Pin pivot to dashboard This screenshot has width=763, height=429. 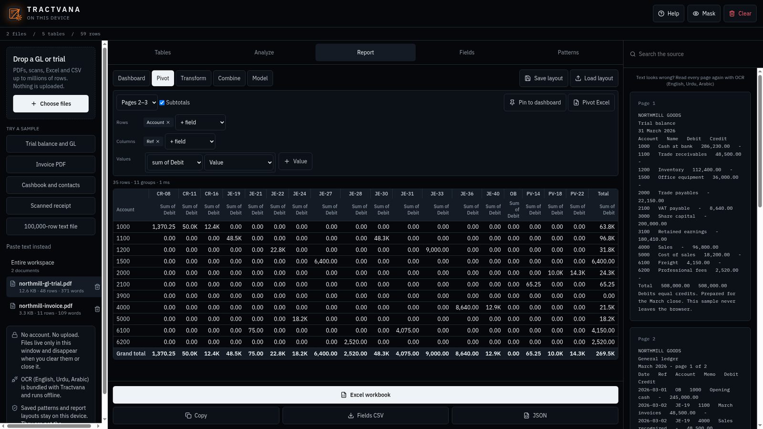[x=535, y=102]
